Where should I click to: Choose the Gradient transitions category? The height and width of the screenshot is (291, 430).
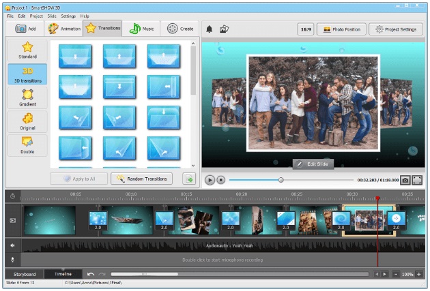(x=27, y=97)
